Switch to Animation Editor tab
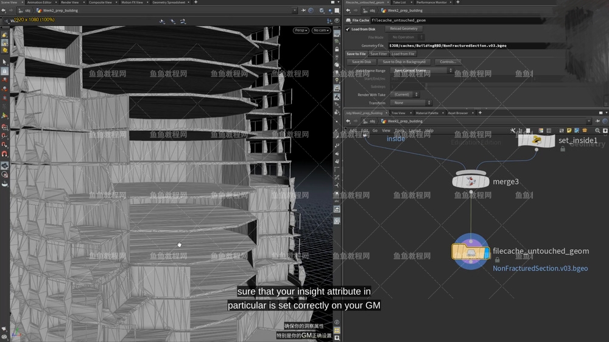 pos(39,2)
